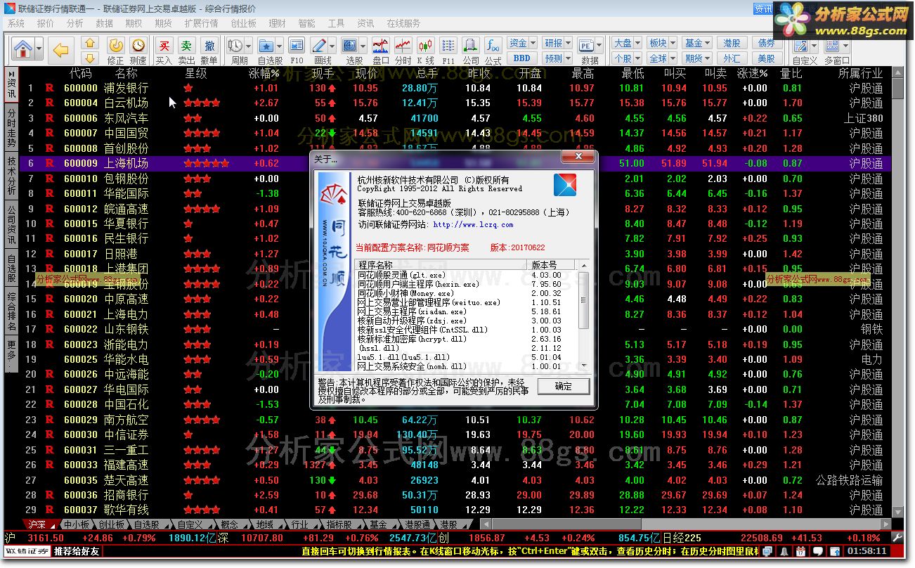The image size is (915, 568).
Task: Open the 系统 menu
Action: tap(16, 23)
